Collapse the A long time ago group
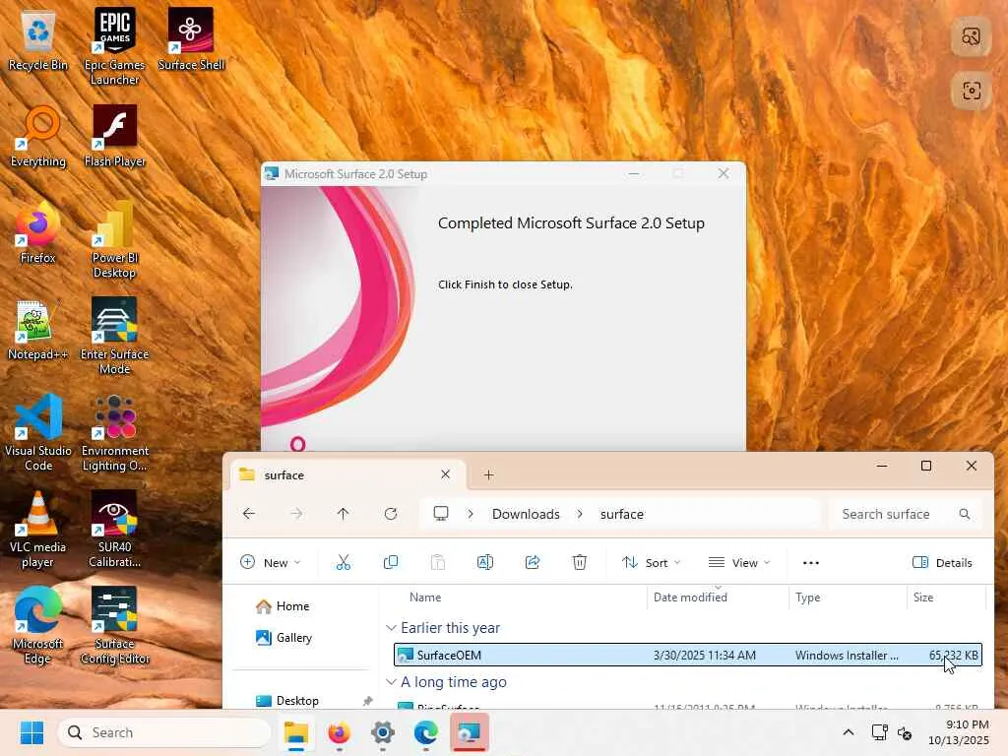Viewport: 1008px width, 756px height. [x=391, y=681]
